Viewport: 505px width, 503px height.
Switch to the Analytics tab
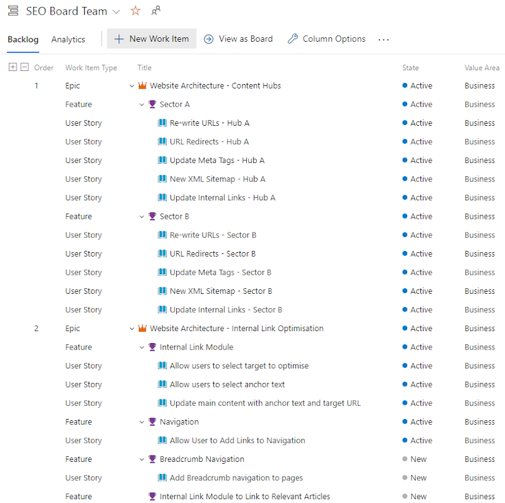[x=68, y=39]
